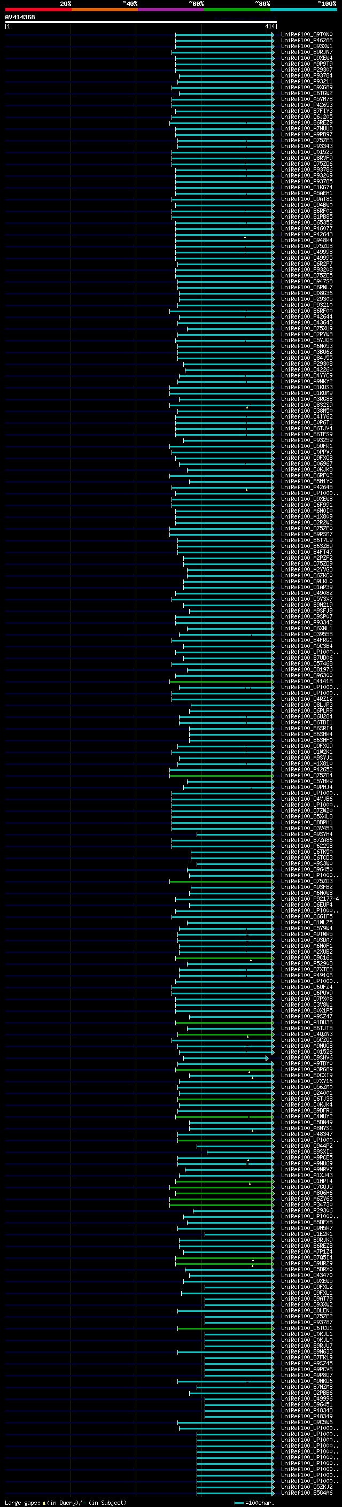Click the UniRef100_Q41418 entry
Viewport: 342px width, 1507px height.
(x=307, y=682)
